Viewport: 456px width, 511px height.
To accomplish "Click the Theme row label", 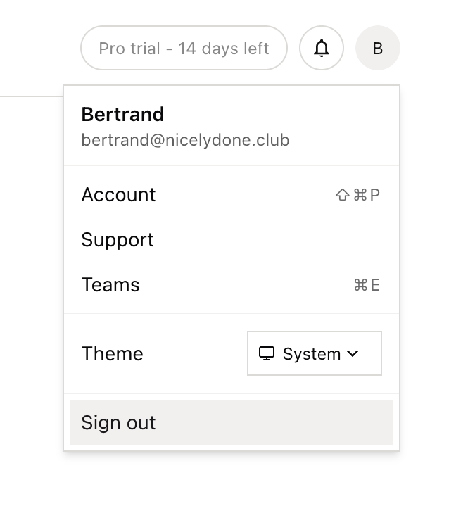I will tap(112, 353).
